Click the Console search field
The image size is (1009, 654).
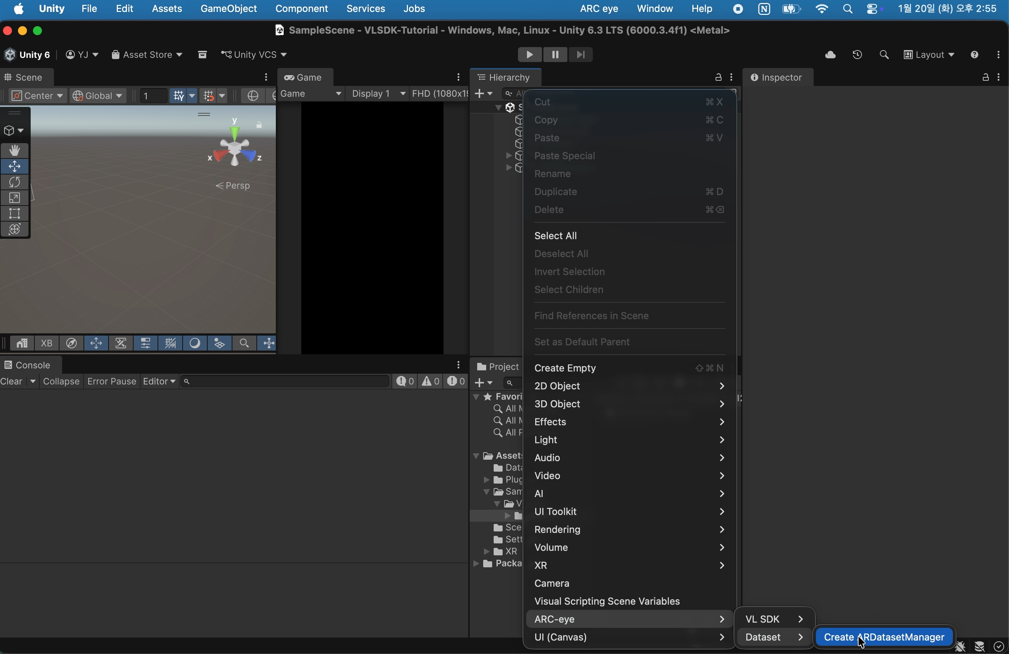coord(284,382)
